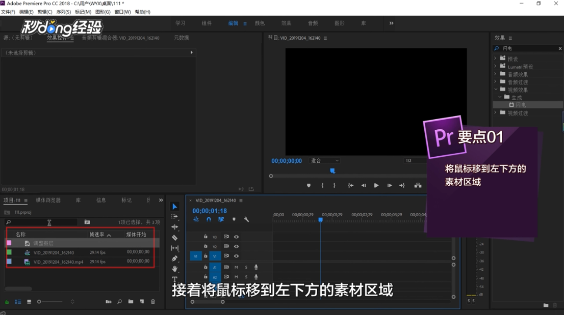The image size is (564, 315).
Task: Toggle project writable lock icon
Action: tap(7, 302)
